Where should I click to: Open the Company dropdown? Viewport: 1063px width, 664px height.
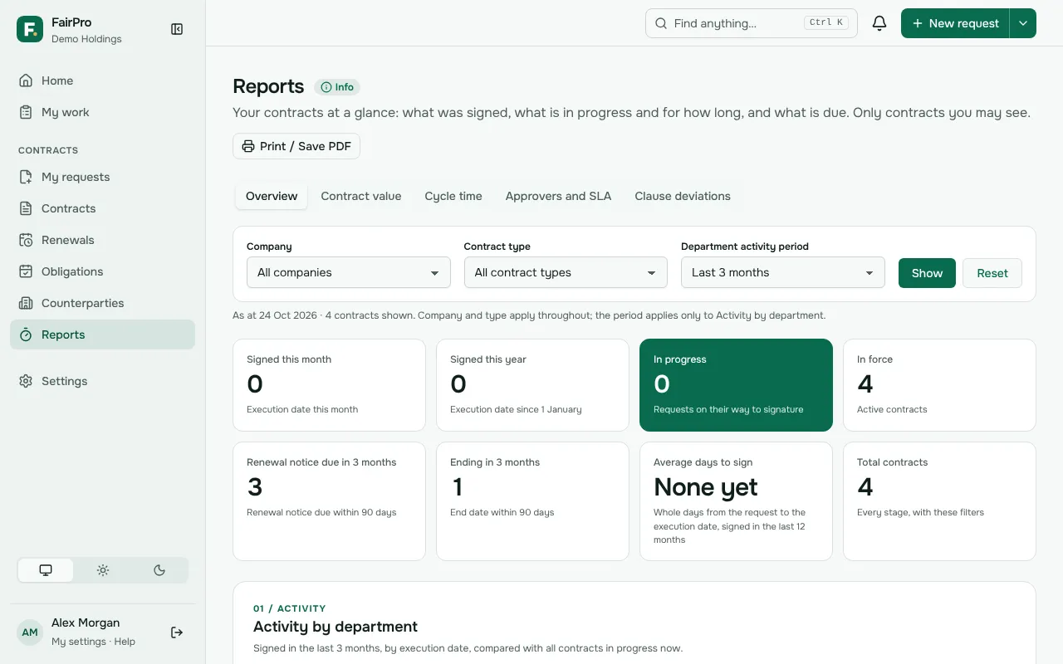(349, 272)
